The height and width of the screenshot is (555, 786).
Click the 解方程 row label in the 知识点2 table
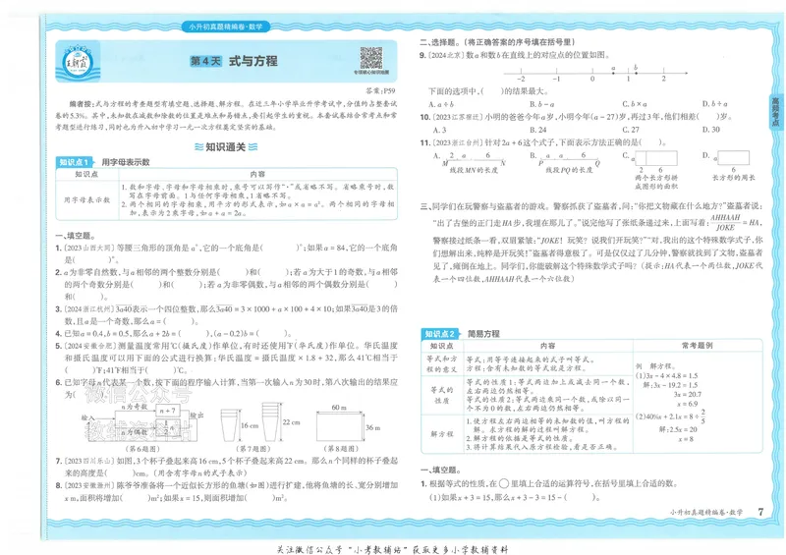pyautogui.click(x=441, y=433)
